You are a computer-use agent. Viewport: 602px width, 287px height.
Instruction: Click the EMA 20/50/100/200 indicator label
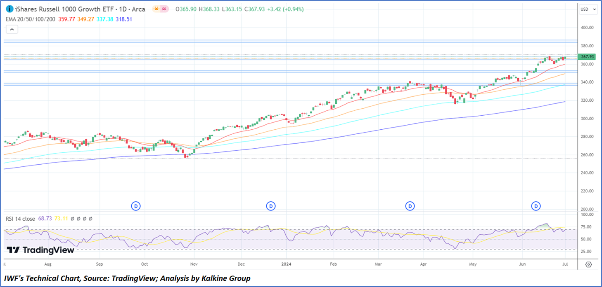pyautogui.click(x=31, y=19)
